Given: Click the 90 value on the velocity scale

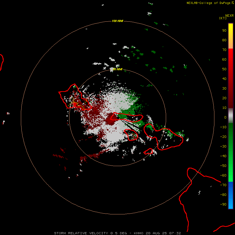Looking at the screenshot, I should tap(224, 31).
